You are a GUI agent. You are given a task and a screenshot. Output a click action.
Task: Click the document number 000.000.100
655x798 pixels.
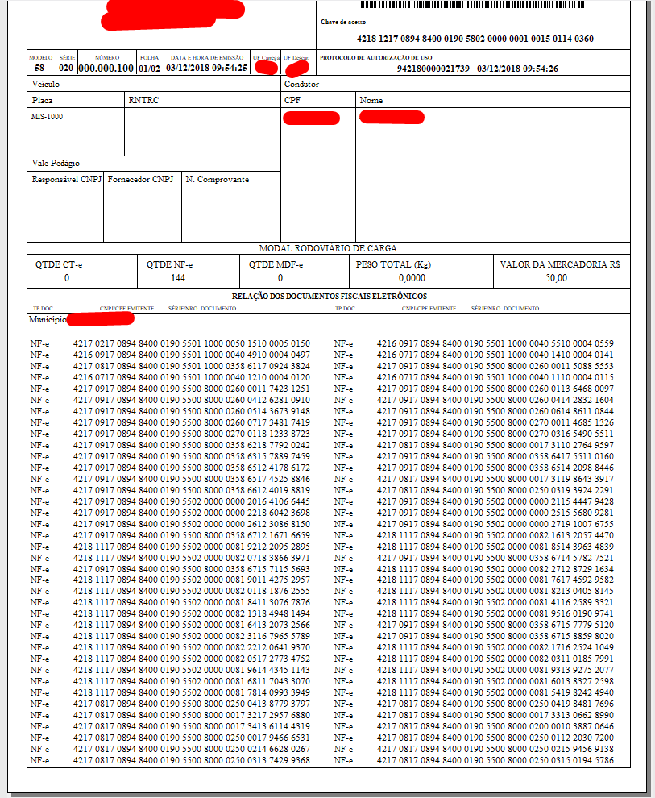tap(106, 69)
